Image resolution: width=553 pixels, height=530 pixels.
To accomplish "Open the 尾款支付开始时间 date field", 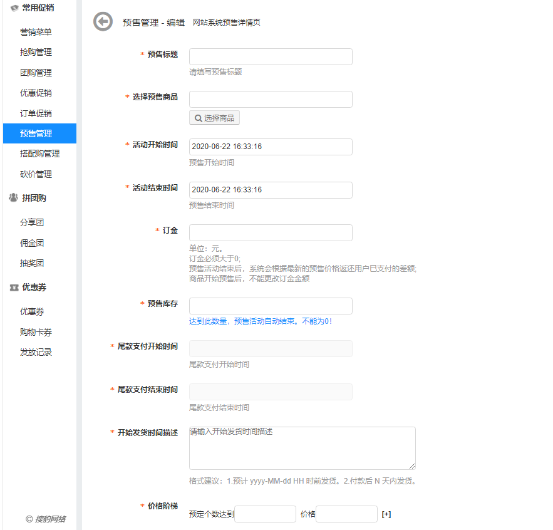I will point(271,349).
